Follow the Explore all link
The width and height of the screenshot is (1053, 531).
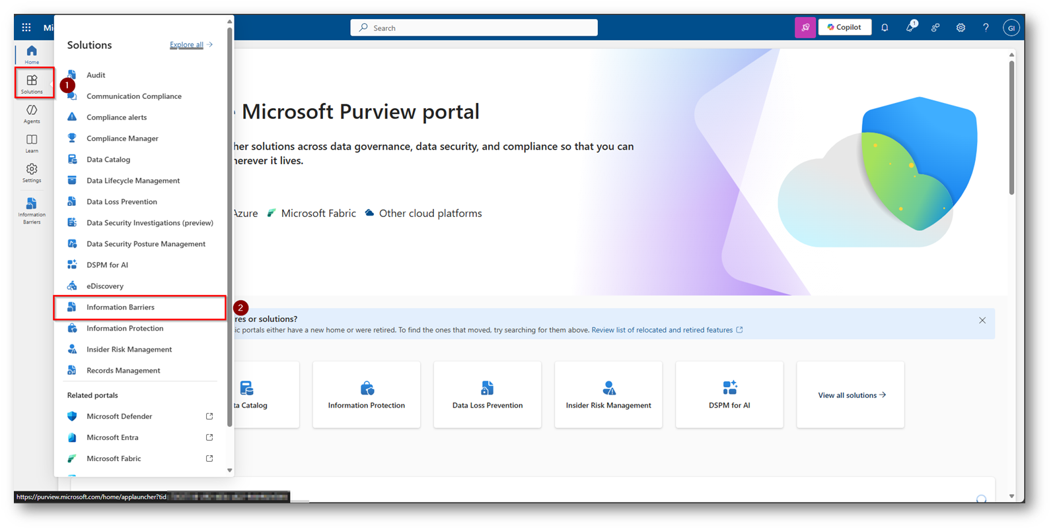[x=191, y=45]
